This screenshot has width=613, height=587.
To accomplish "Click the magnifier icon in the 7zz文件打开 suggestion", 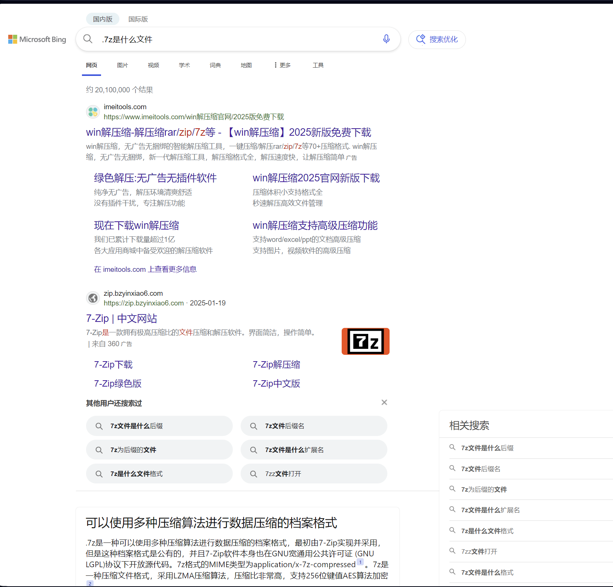I will coord(254,474).
